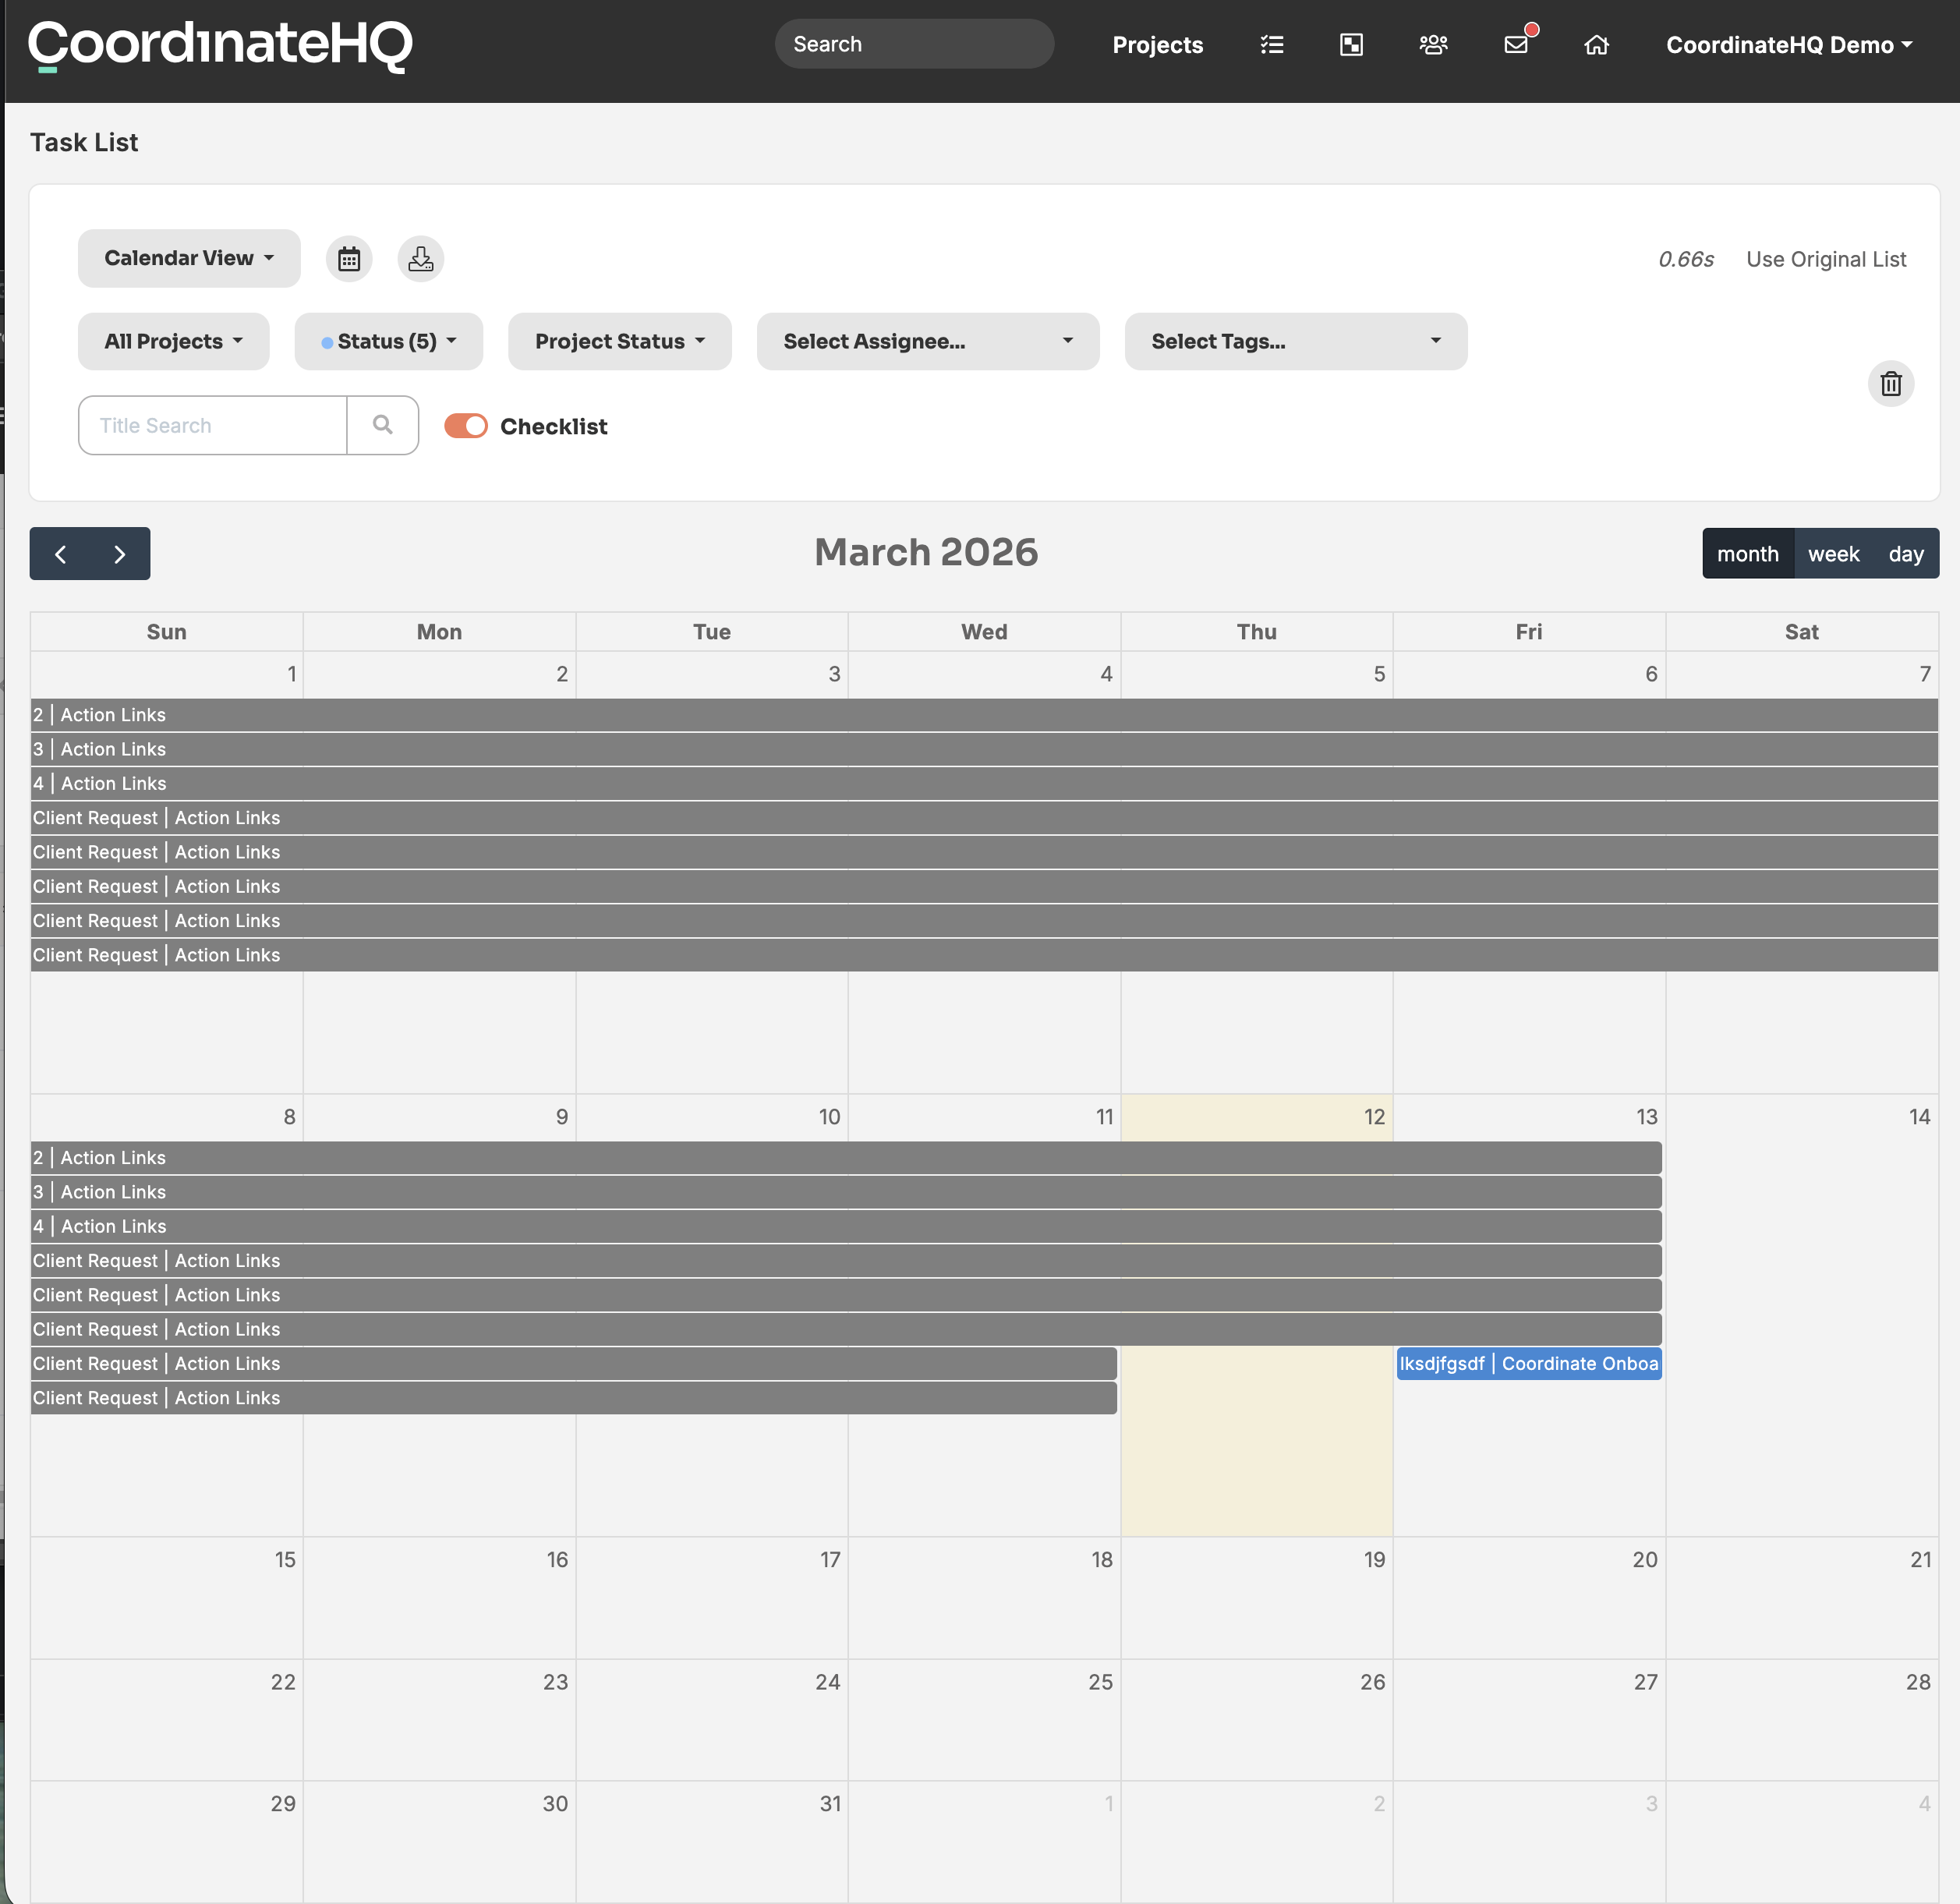Open second-week event '4 | Action Links'

click(846, 1227)
